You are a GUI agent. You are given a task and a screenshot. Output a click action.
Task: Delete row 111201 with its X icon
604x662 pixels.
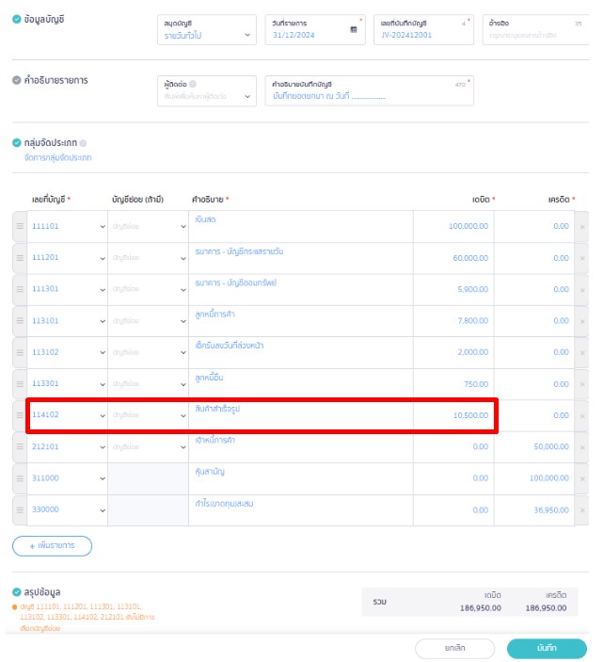point(581,258)
